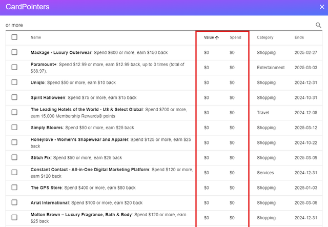Image resolution: width=328 pixels, height=227 pixels.
Task: Click the Honeylove Women's Shapewear offer text
Action: tap(111, 142)
